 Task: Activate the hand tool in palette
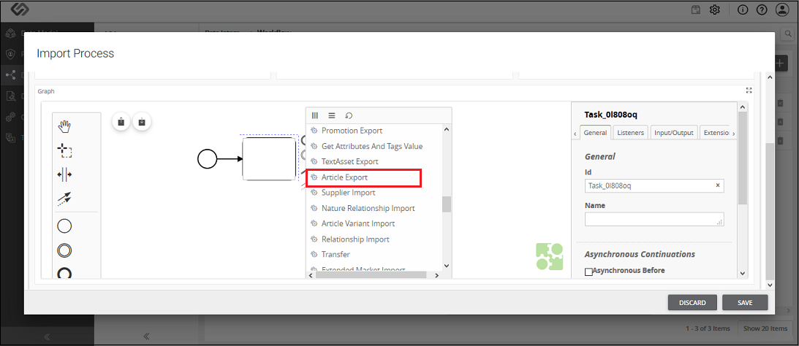[x=64, y=126]
